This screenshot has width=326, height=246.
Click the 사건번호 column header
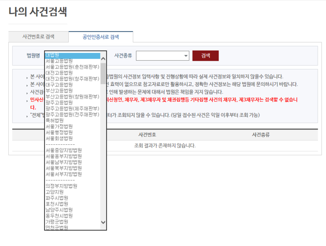147,135
